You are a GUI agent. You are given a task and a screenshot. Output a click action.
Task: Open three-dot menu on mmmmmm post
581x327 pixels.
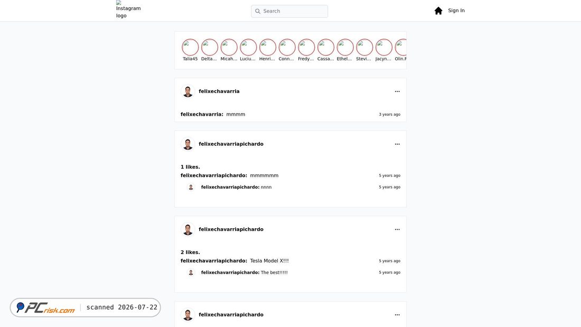point(397,144)
